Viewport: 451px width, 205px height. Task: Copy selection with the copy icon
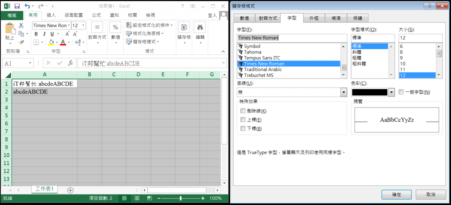coord(21,34)
